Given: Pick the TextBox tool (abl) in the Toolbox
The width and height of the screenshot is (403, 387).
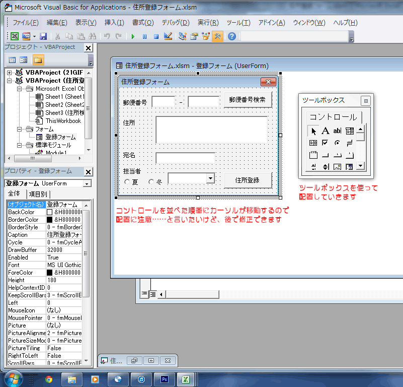Looking at the screenshot, I should (337, 131).
